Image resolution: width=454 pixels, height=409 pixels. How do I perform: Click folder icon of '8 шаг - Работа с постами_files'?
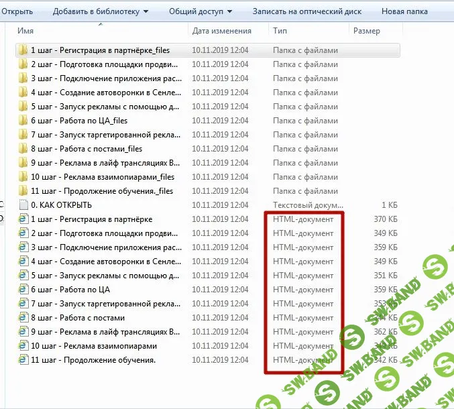[23, 149]
